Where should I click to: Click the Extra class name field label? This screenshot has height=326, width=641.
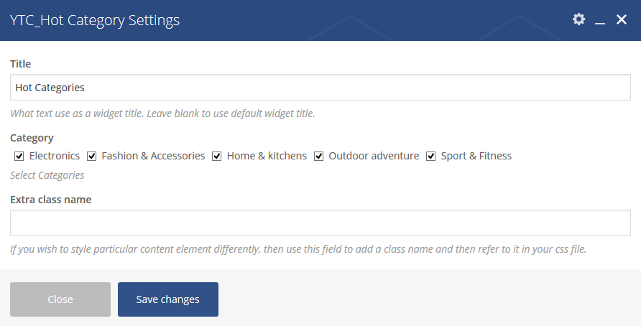pyautogui.click(x=51, y=200)
